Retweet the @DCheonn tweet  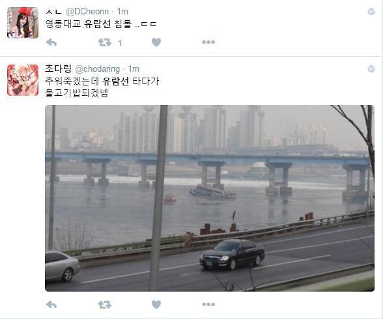[x=104, y=42]
